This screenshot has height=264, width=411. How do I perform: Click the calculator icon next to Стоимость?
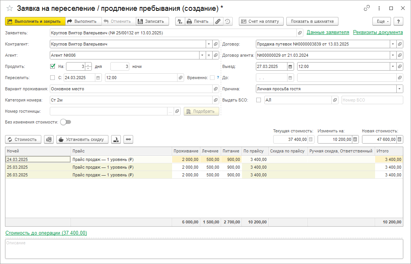click(49, 139)
